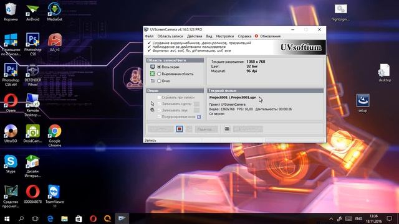Open the dropdown arrow next to Stop button

click(x=189, y=129)
